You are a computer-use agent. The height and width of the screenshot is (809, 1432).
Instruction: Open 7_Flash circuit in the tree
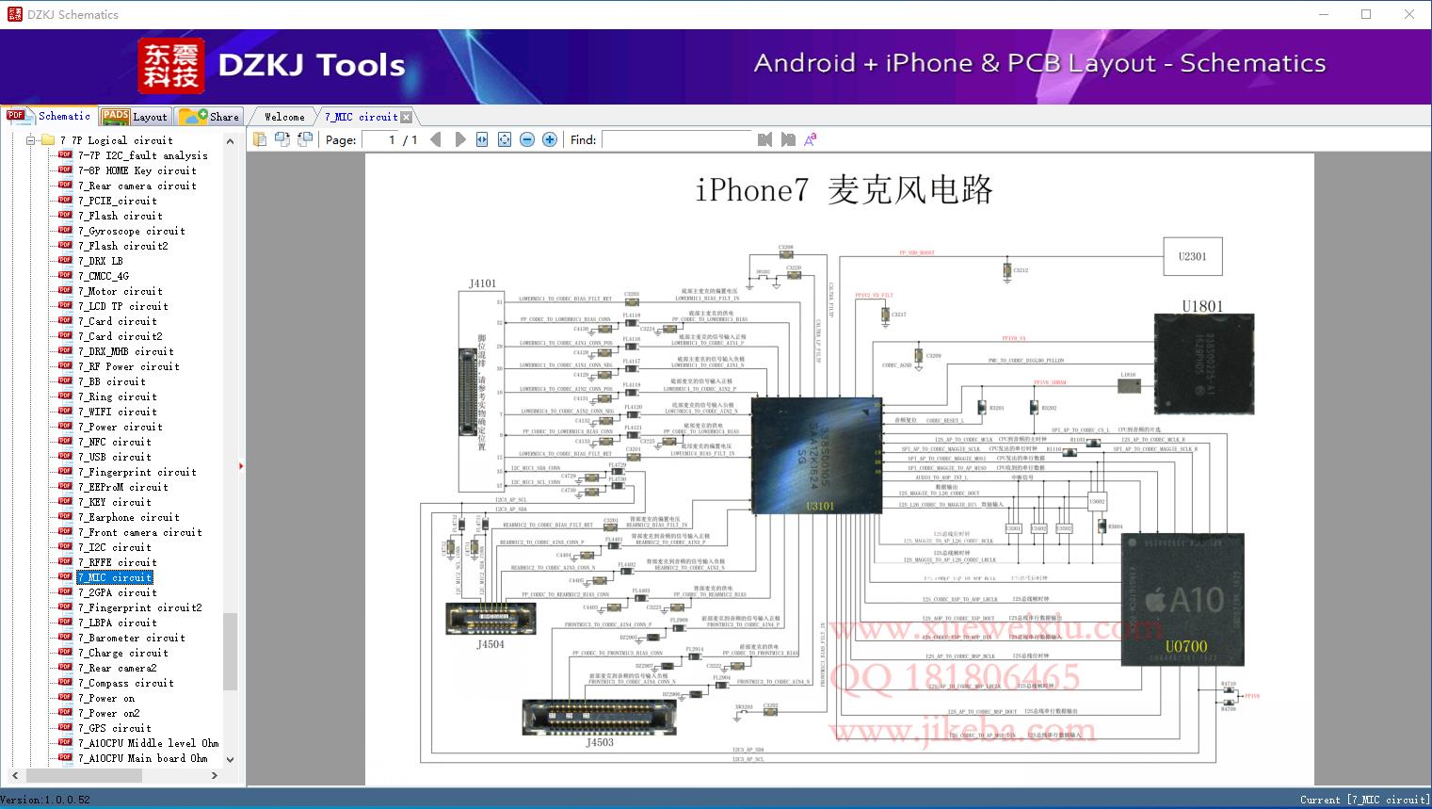(x=121, y=216)
